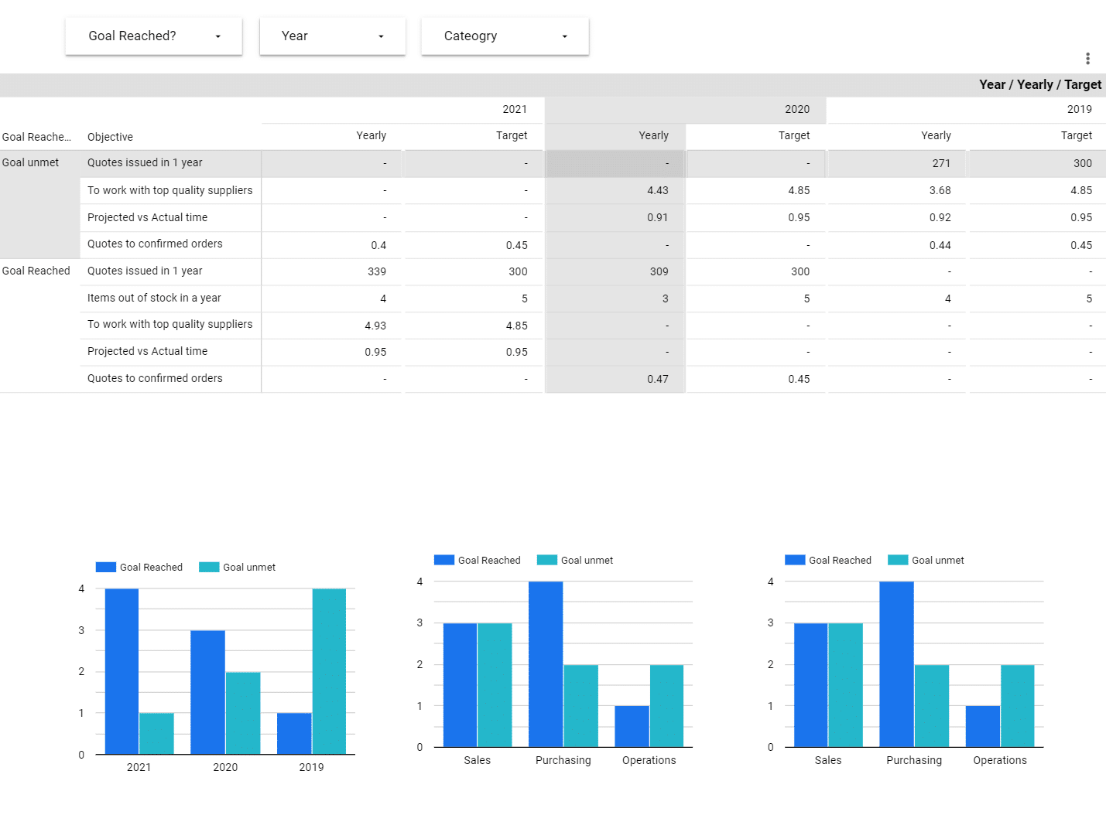Toggle the Goal unmet legend on middle chart

(547, 559)
